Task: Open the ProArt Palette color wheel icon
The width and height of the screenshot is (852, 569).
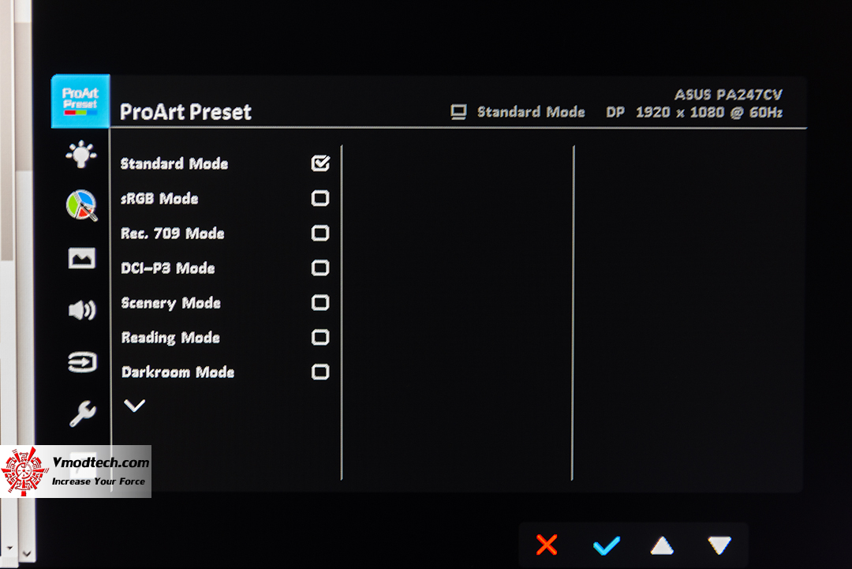Action: point(81,205)
